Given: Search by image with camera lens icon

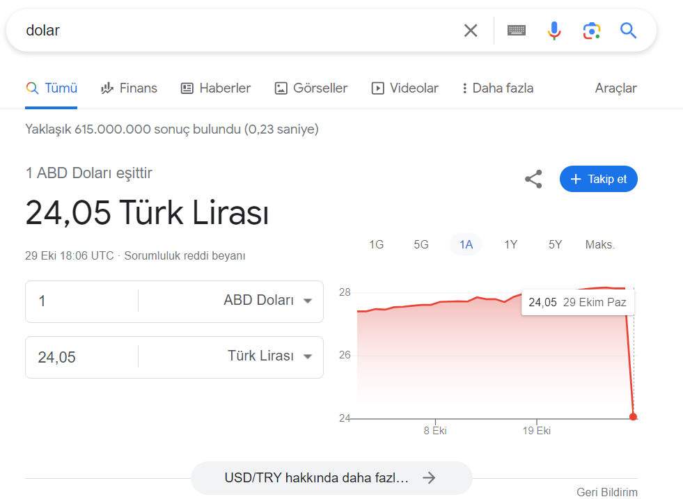Looking at the screenshot, I should (x=591, y=31).
